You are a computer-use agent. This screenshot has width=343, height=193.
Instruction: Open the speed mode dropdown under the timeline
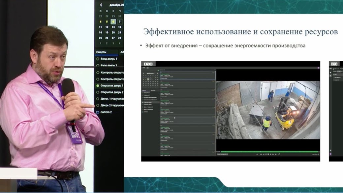pos(223,154)
